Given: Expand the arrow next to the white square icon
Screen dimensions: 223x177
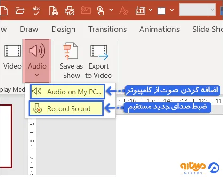Looking at the screenshot, I should [x=172, y=10].
